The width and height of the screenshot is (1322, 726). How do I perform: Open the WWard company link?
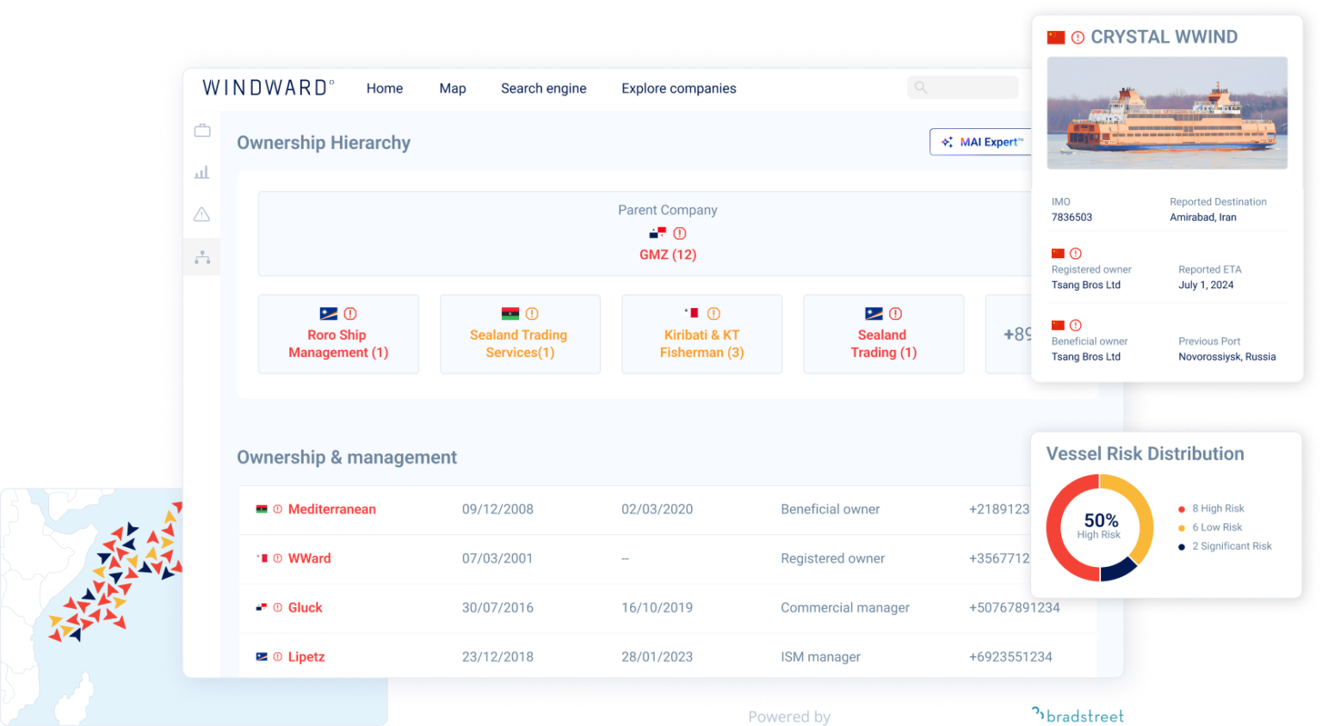(x=309, y=558)
